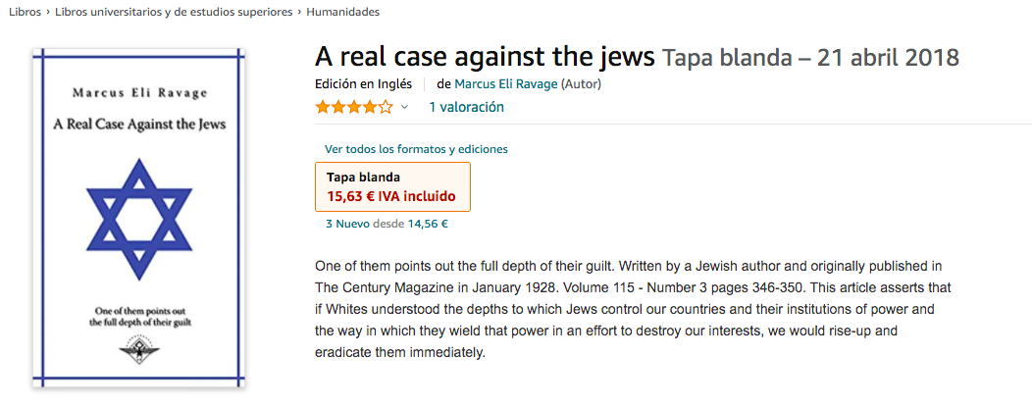Expand the rating breakdown chevron beside the stars
The height and width of the screenshot is (409, 1032).
pyautogui.click(x=404, y=107)
